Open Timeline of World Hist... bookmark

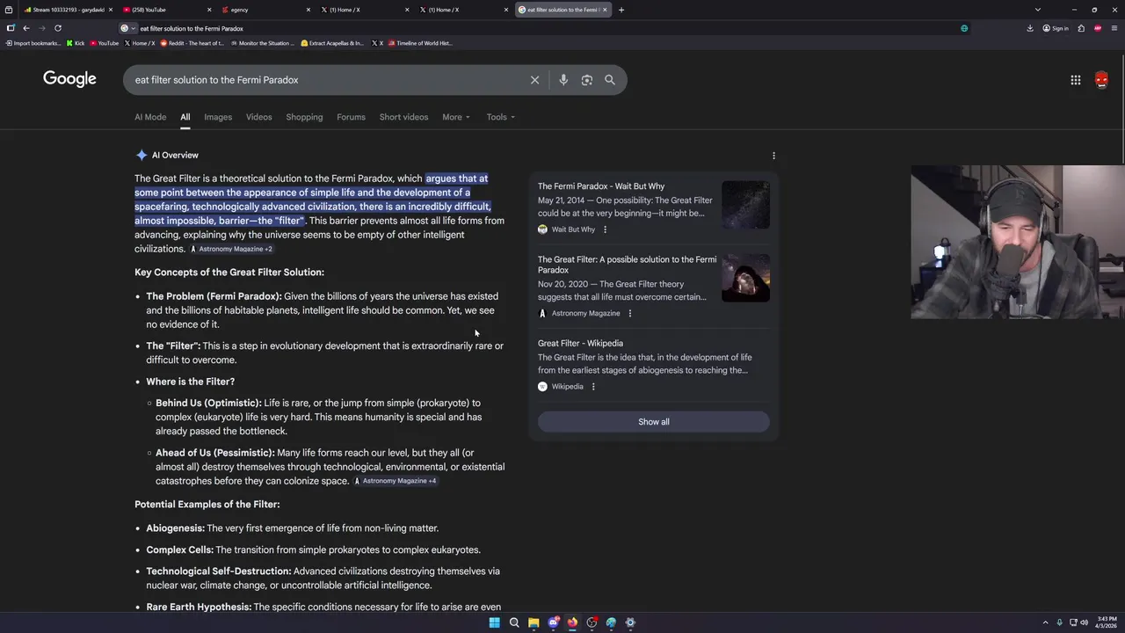[x=419, y=43]
